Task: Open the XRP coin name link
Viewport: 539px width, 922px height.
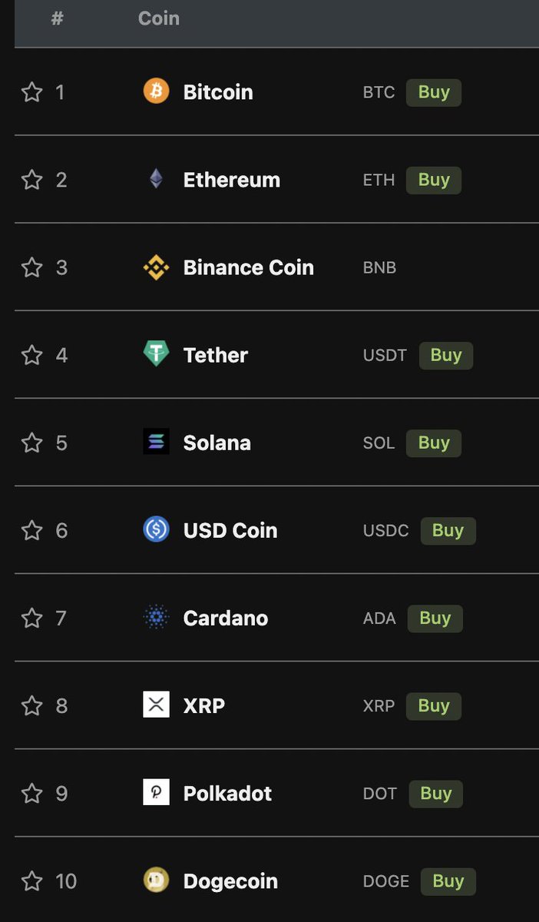Action: 204,705
